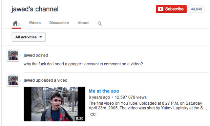Subscribe to jawed's channel
The width and height of the screenshot is (210, 126).
(171, 9)
